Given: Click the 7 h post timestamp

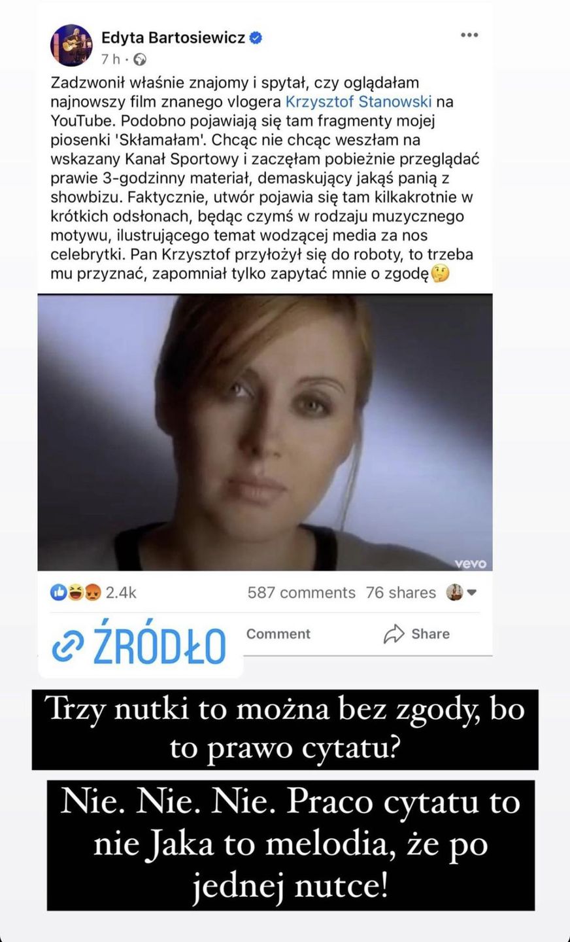Looking at the screenshot, I should [x=111, y=60].
